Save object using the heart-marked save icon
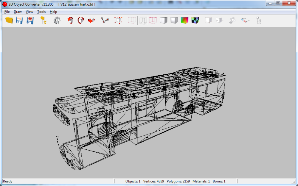The height and width of the screenshot is (186, 298). (x=30, y=20)
